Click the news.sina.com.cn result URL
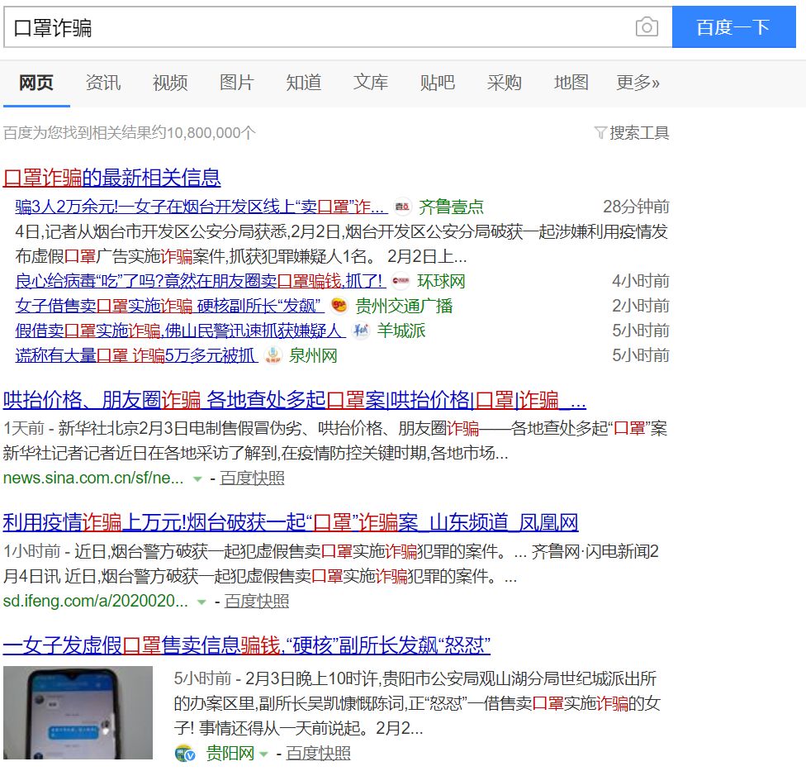Image resolution: width=806 pixels, height=771 pixels. (93, 478)
